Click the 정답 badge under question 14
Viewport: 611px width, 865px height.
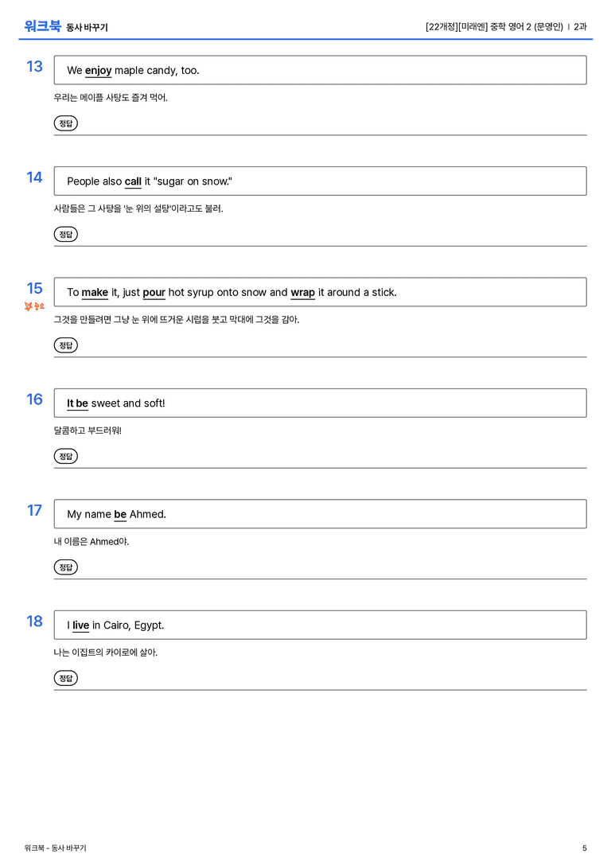[x=65, y=235]
